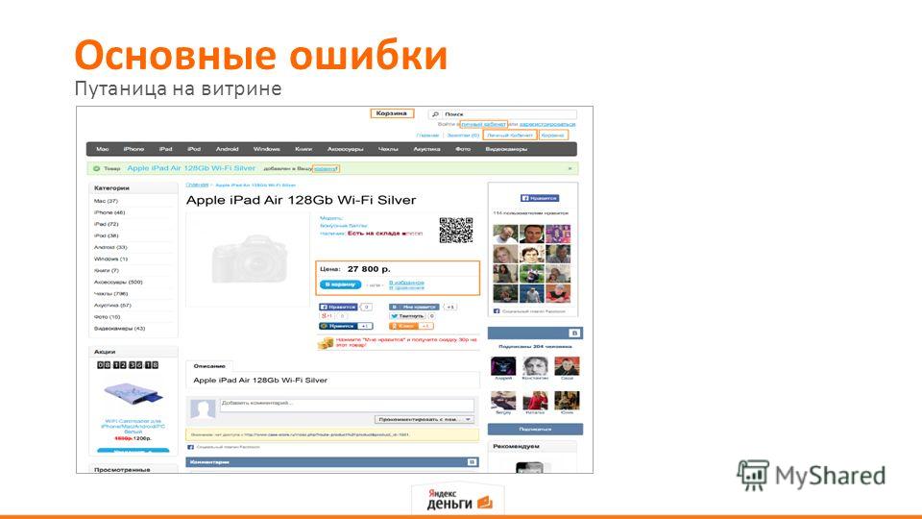
Task: Open subscriber Константин's avatar
Action: click(535, 366)
